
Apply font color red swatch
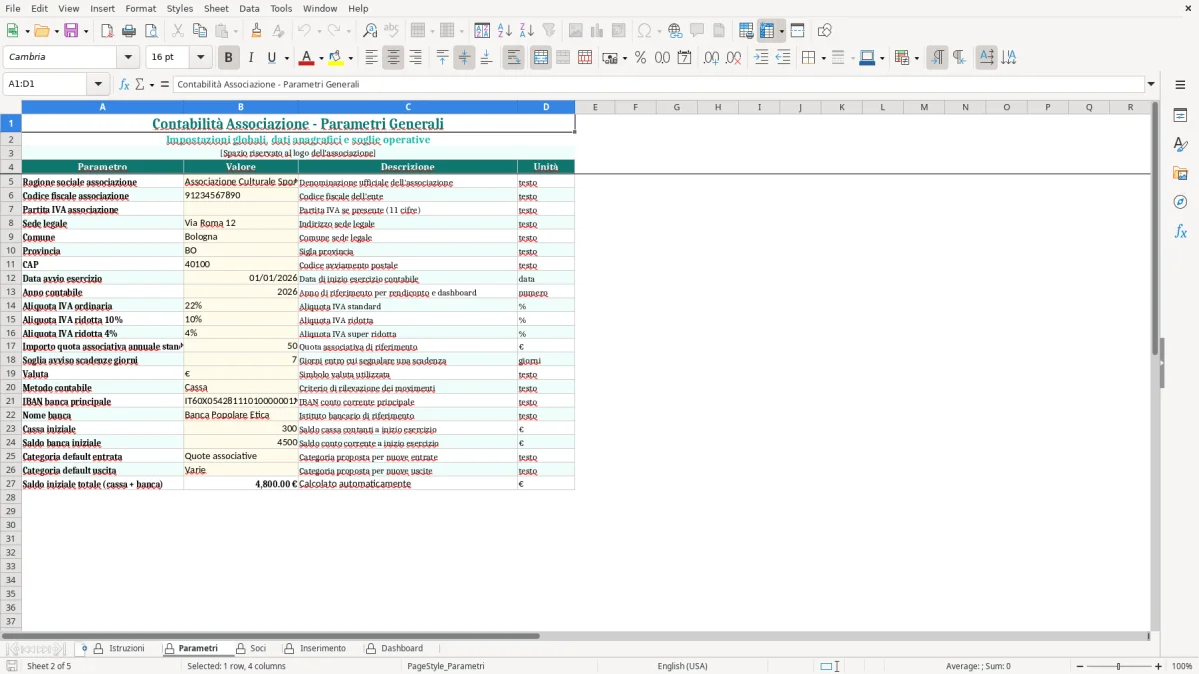point(306,58)
